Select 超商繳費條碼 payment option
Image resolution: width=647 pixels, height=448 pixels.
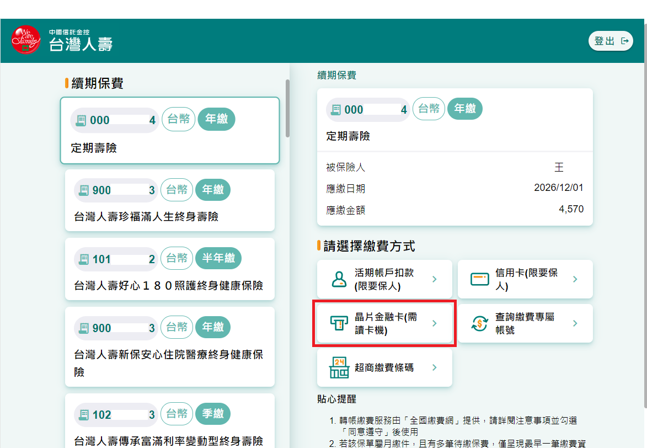(x=384, y=367)
